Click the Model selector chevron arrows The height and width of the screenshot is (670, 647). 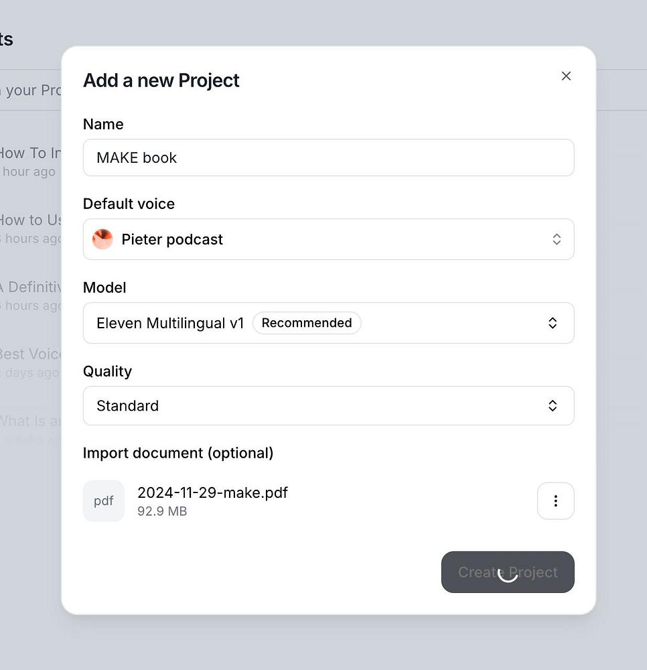click(553, 323)
